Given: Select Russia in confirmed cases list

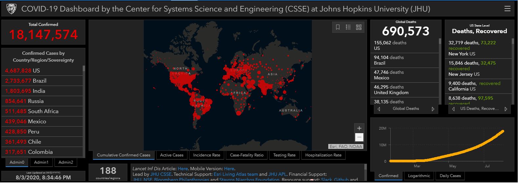Looking at the screenshot, I should click(42, 101).
